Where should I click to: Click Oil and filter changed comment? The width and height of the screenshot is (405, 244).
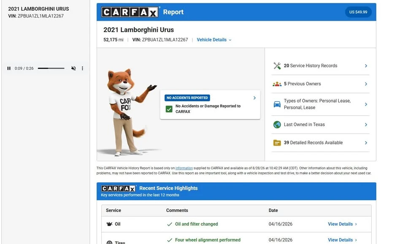click(197, 224)
